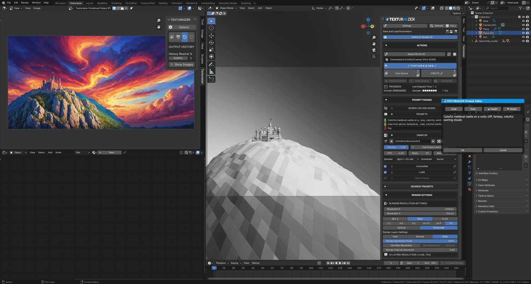The width and height of the screenshot is (531, 284).
Task: Open the Render menu in top bar
Action: pyautogui.click(x=25, y=2)
